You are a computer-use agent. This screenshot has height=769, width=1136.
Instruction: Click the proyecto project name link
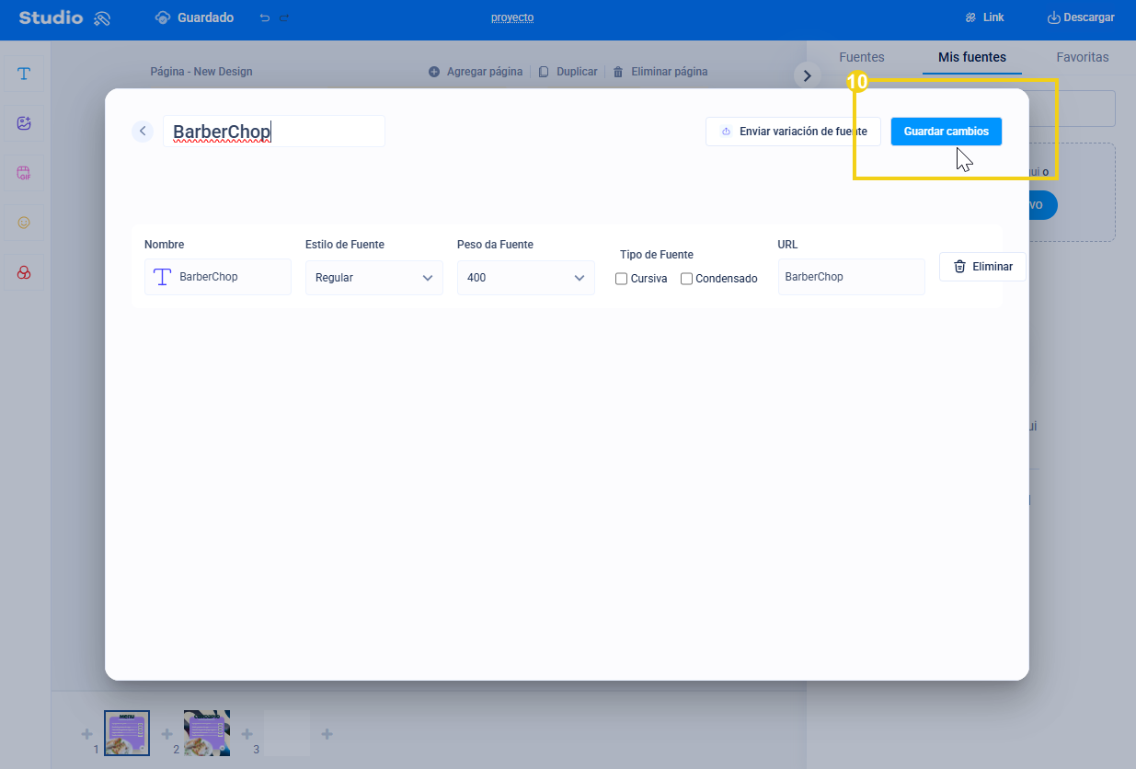(512, 17)
